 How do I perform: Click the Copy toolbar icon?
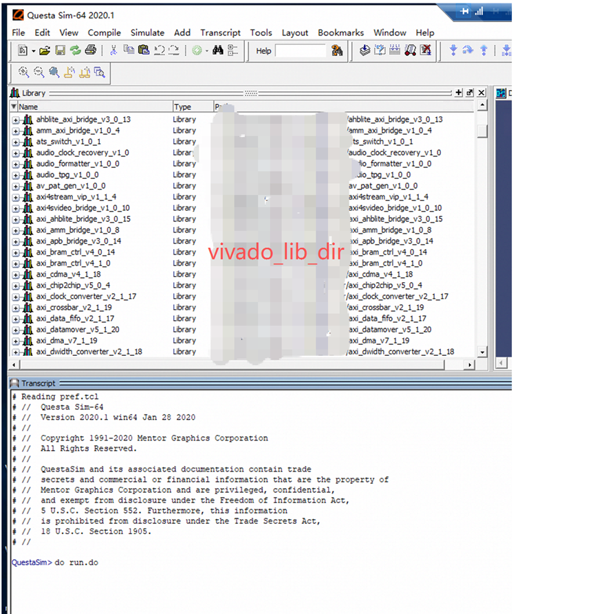[x=129, y=50]
